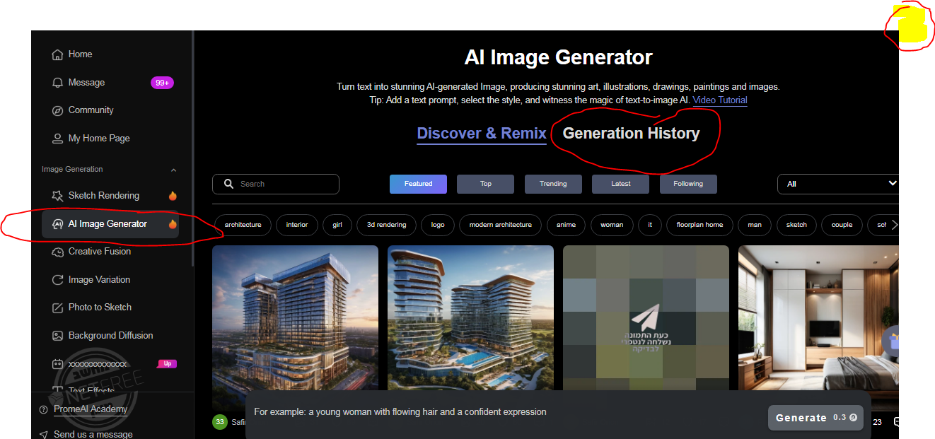Click the Generate button
The image size is (935, 439).
tap(815, 418)
